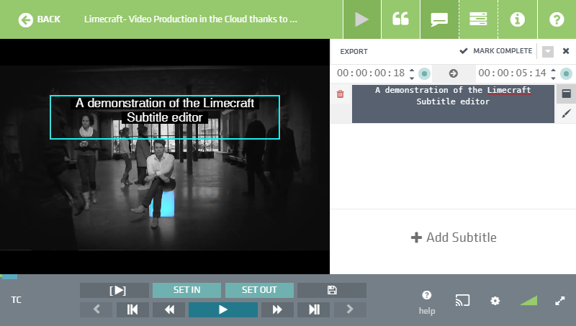Decrease the in timecode with the down arrow
This screenshot has height=326, width=576.
412,78
